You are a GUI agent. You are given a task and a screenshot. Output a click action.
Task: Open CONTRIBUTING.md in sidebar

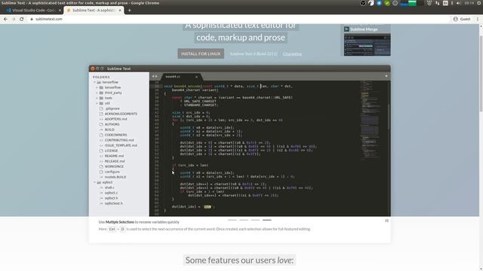pyautogui.click(x=119, y=140)
